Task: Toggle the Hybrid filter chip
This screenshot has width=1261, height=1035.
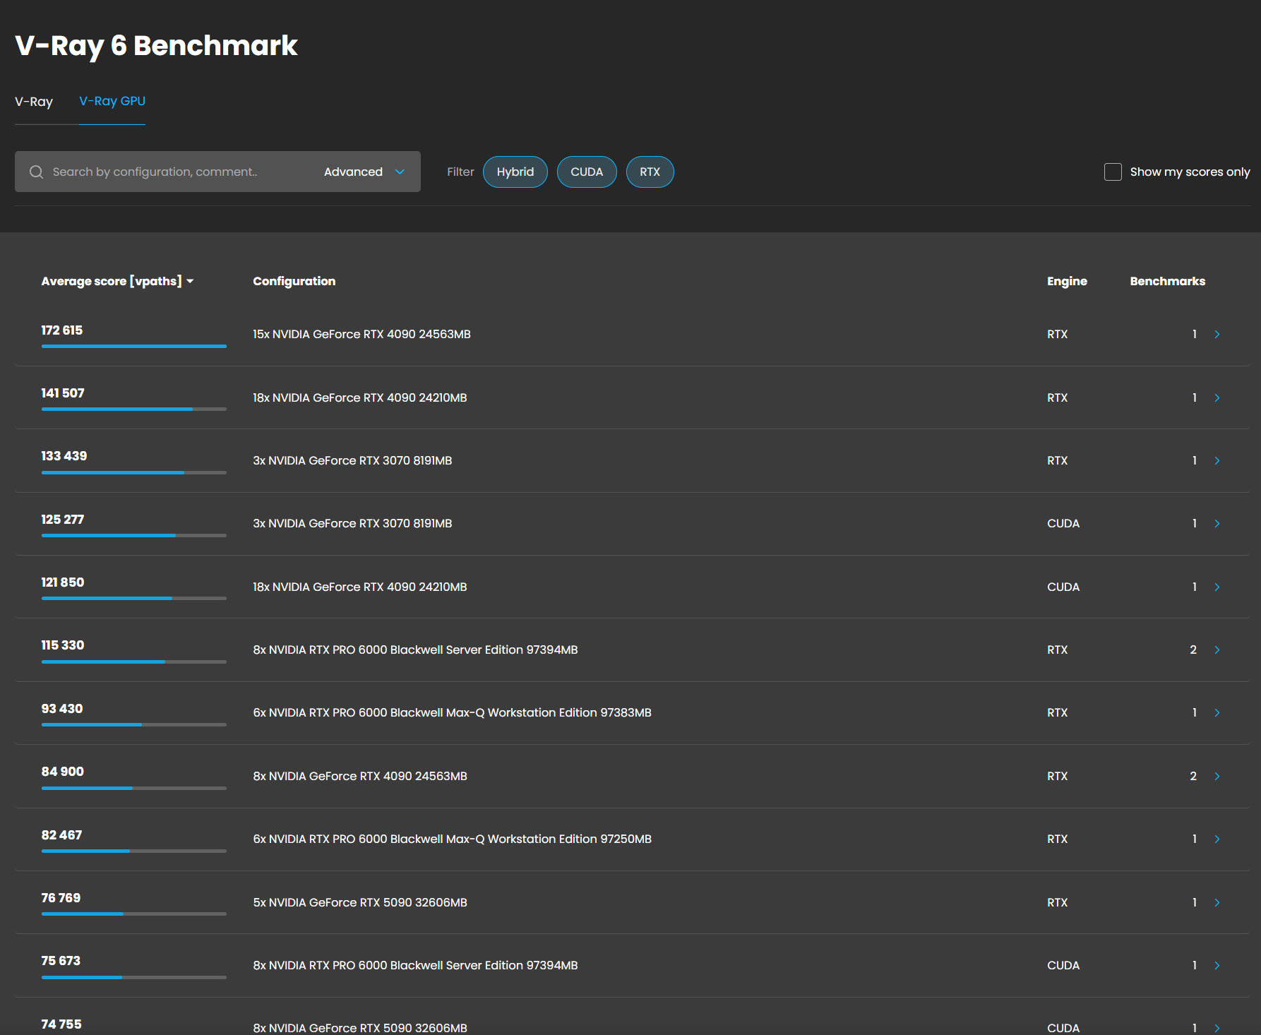Action: point(515,172)
